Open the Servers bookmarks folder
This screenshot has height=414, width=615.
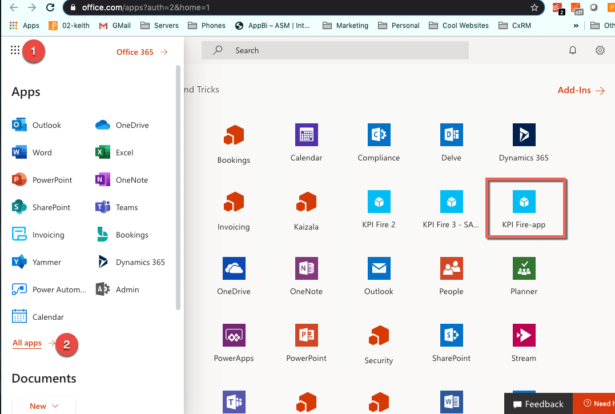pyautogui.click(x=160, y=26)
